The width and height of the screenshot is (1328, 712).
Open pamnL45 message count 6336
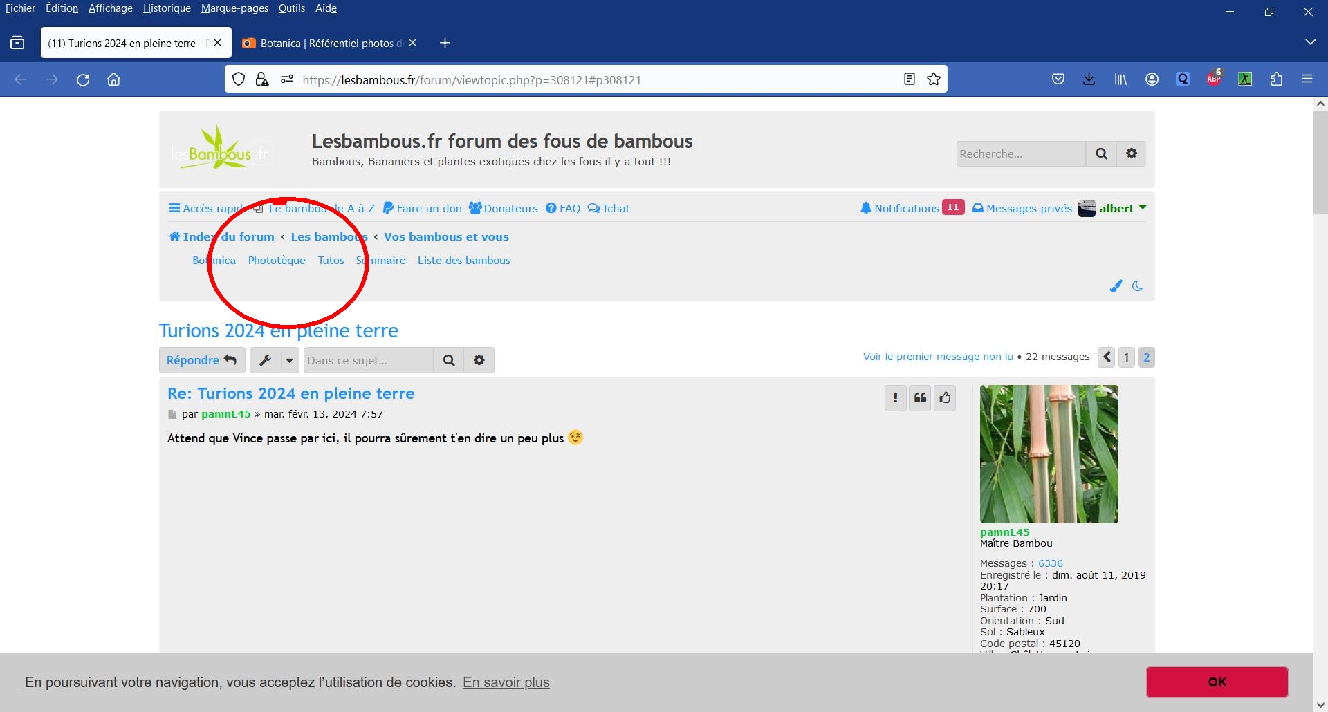click(1051, 563)
